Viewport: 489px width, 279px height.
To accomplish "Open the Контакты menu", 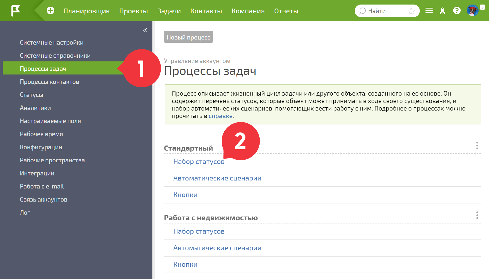I will (206, 11).
